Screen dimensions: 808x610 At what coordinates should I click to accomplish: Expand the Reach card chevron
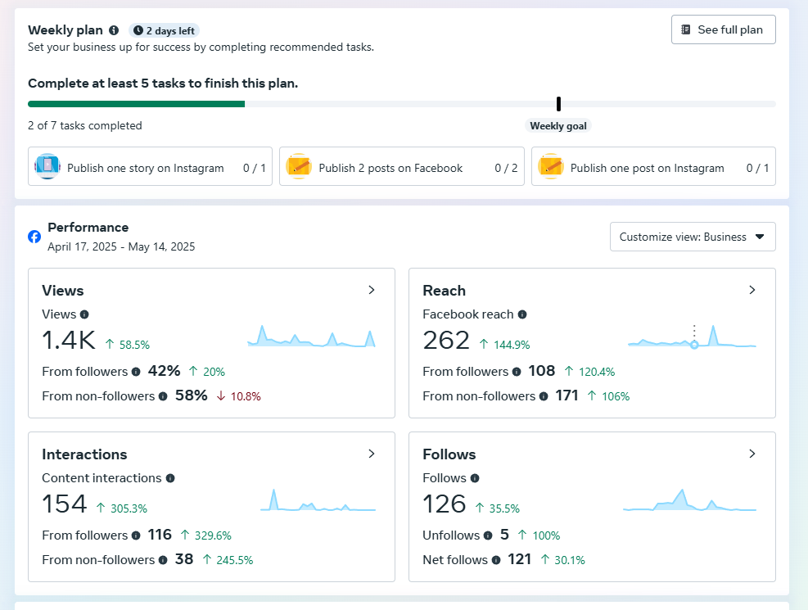point(752,290)
